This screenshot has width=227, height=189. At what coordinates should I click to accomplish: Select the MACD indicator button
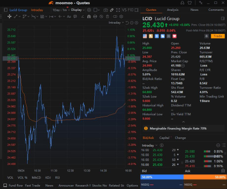point(37,178)
